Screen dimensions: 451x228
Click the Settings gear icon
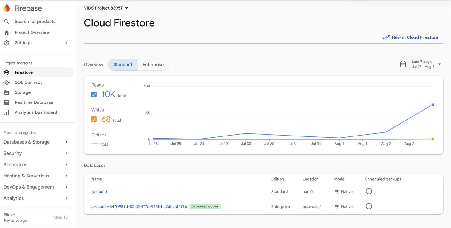tap(7, 43)
